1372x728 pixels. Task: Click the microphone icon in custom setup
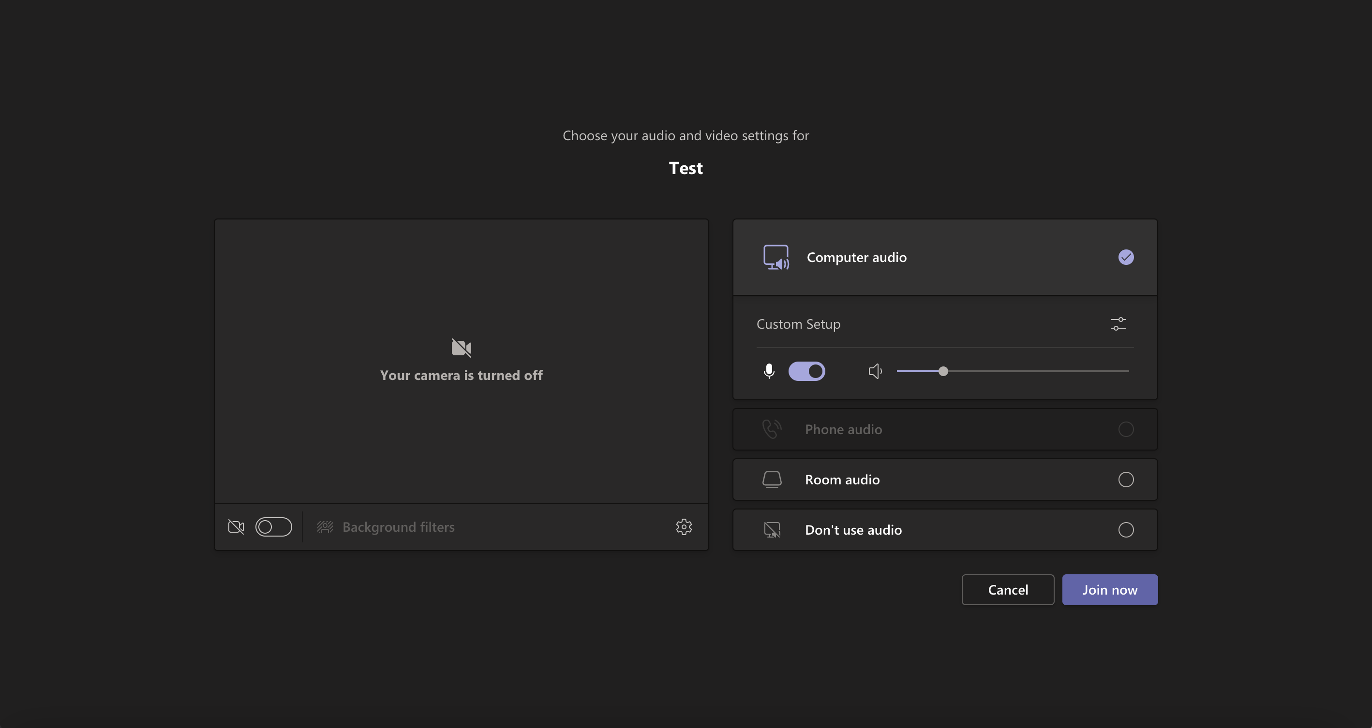(x=769, y=371)
